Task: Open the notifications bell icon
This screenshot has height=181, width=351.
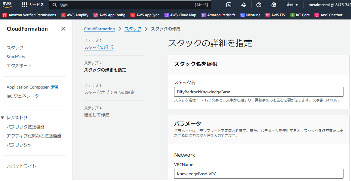Action: (x=244, y=5)
